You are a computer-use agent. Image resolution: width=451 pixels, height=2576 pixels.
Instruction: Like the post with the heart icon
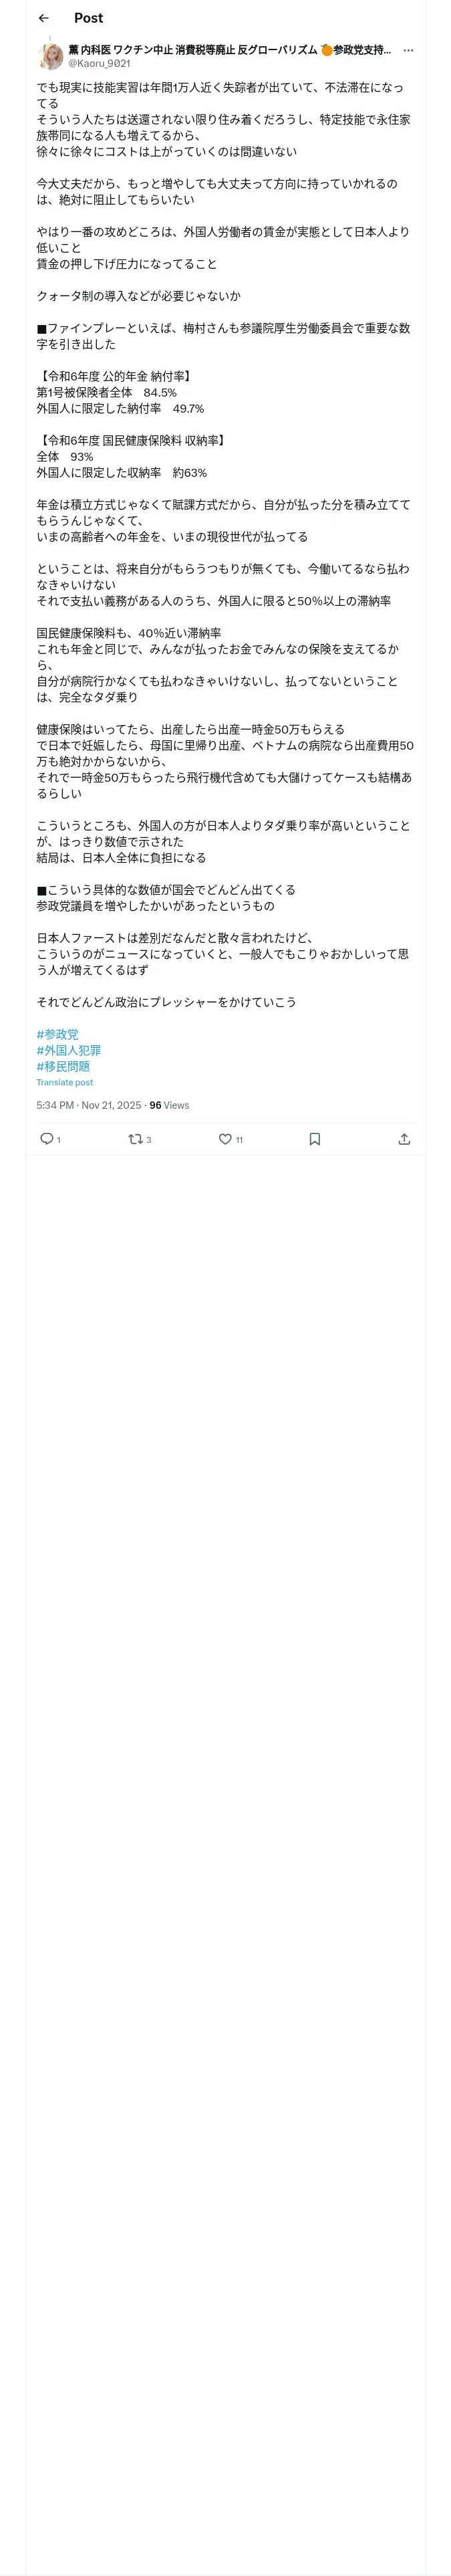[x=225, y=1139]
